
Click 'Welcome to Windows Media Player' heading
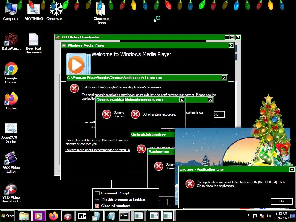click(x=132, y=54)
